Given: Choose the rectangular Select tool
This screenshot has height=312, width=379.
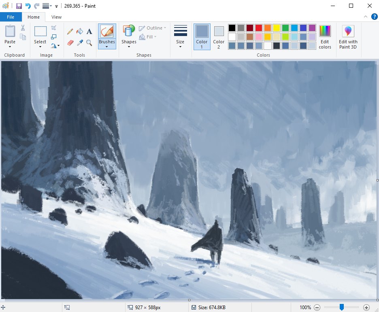Looking at the screenshot, I should tap(40, 32).
